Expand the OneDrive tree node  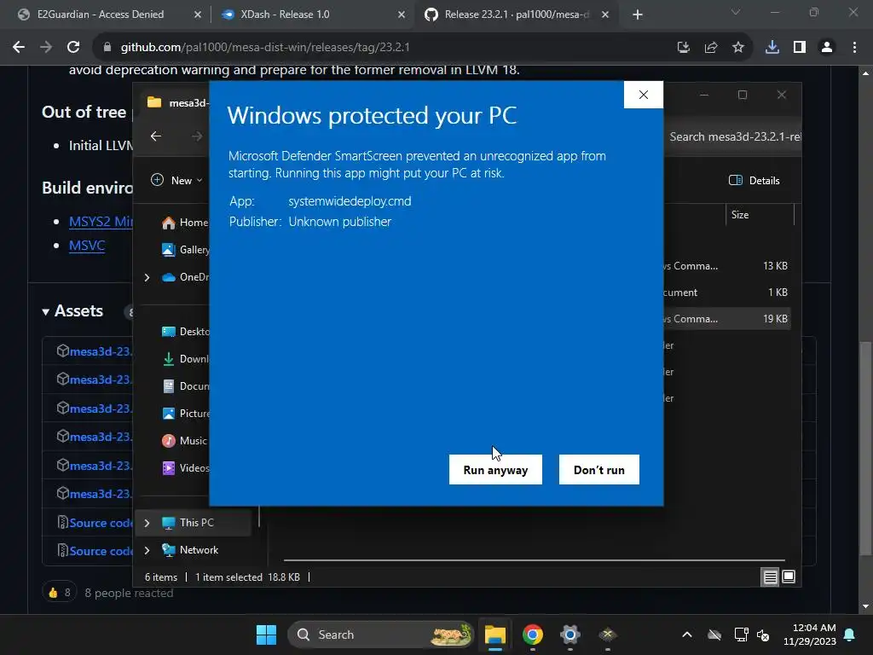pos(147,277)
